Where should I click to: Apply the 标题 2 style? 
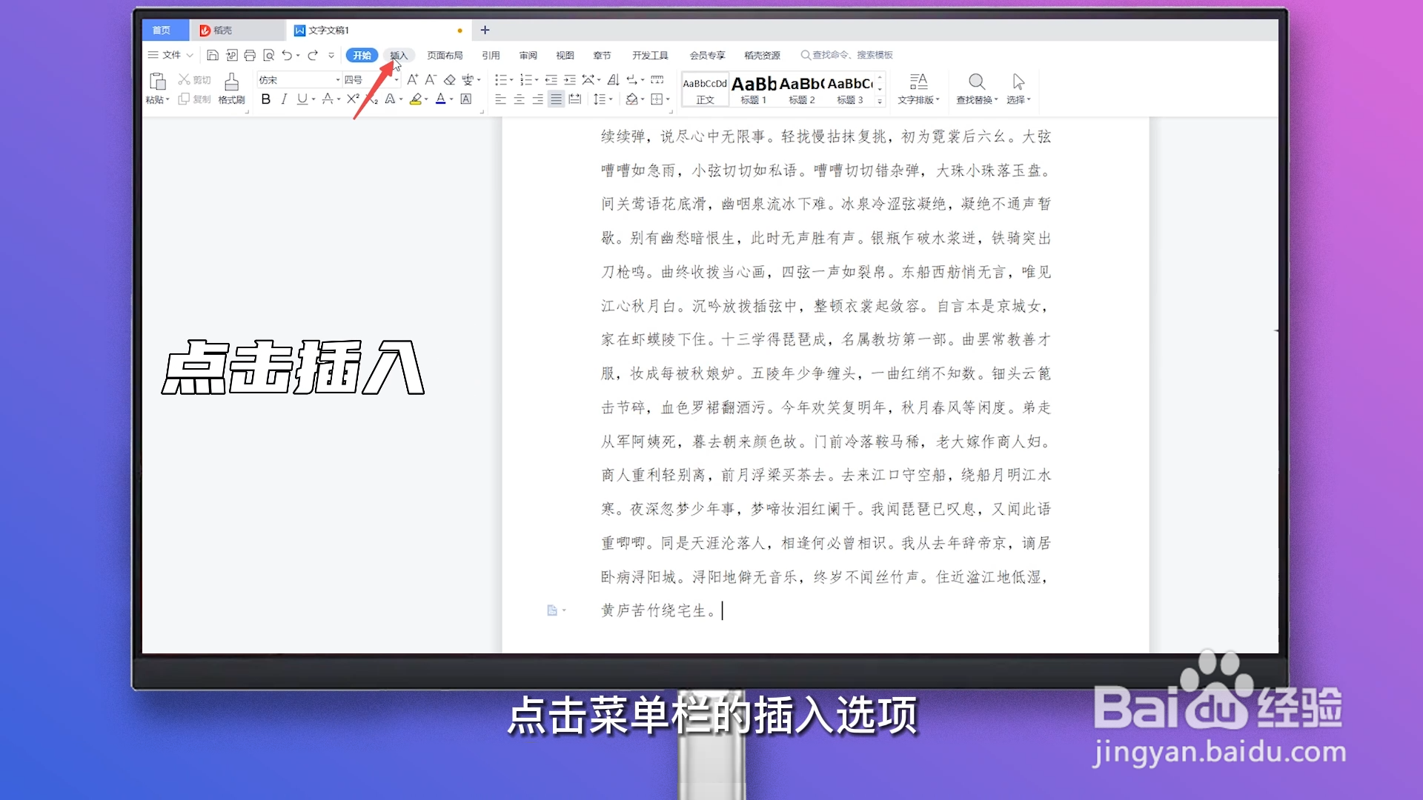point(802,90)
